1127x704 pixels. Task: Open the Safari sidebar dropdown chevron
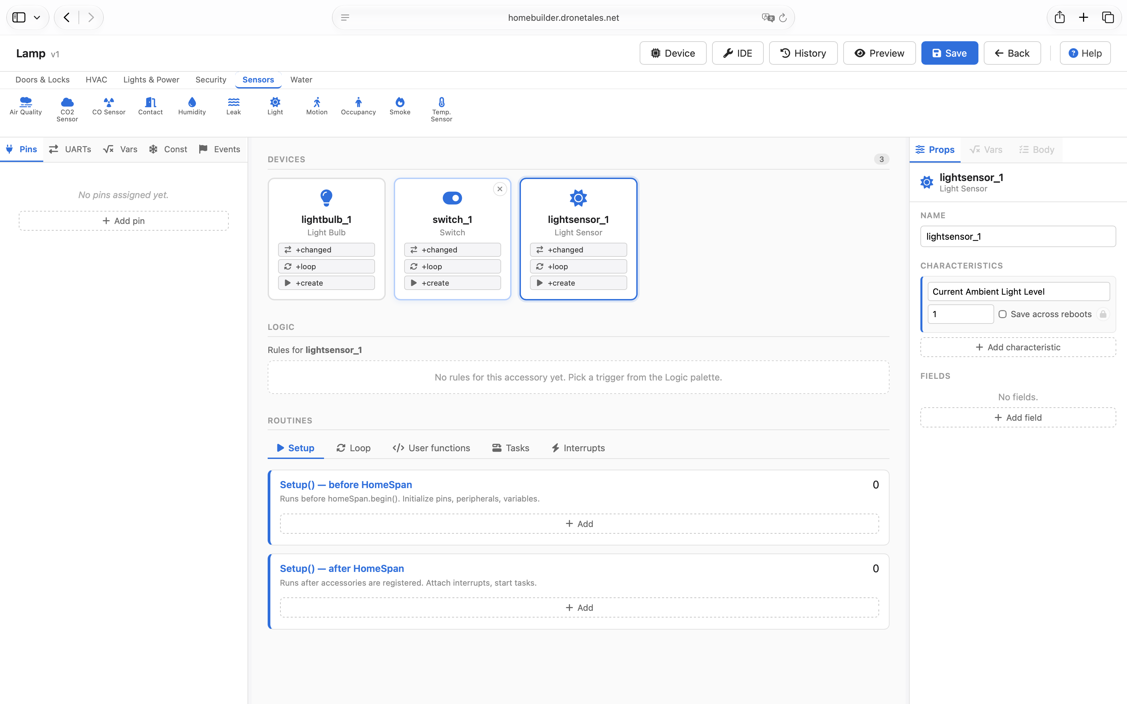click(37, 18)
